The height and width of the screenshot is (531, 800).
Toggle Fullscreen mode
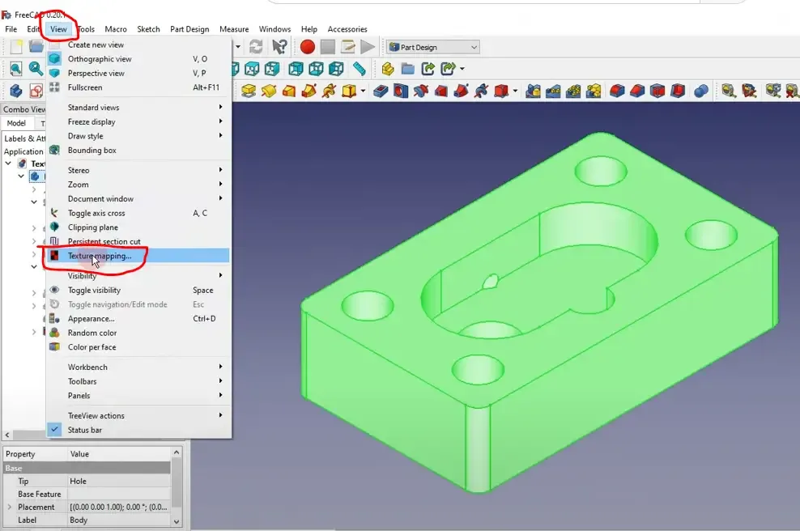(138, 87)
